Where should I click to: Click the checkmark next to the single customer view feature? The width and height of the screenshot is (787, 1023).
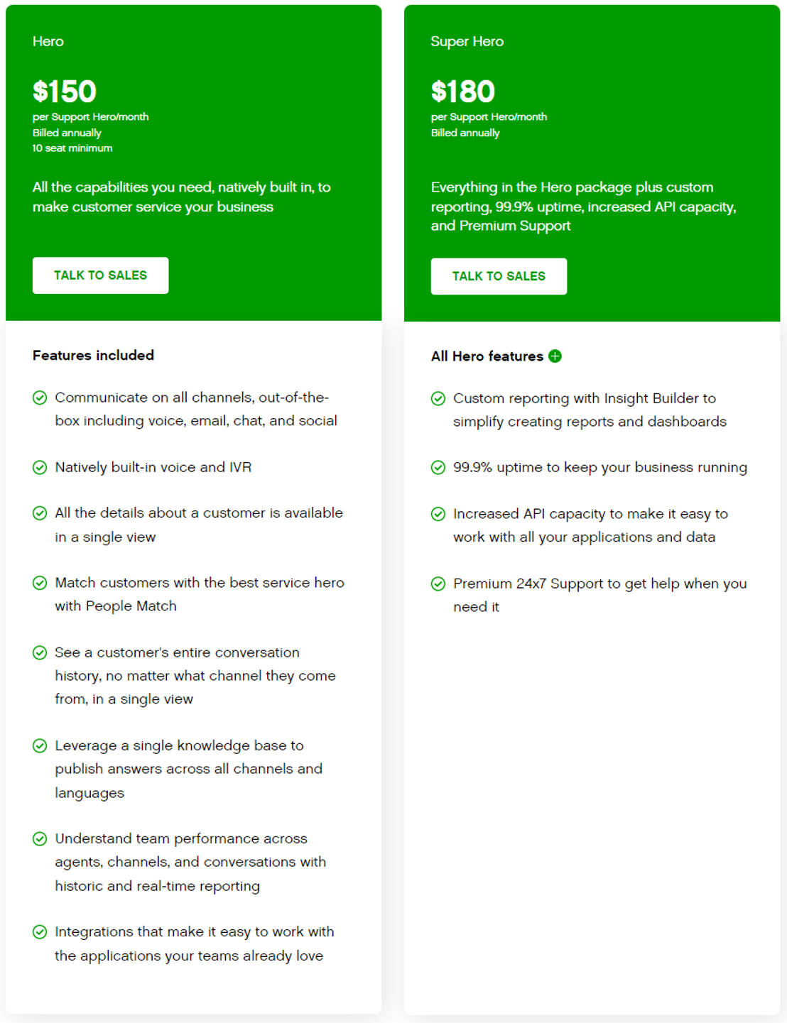point(39,513)
